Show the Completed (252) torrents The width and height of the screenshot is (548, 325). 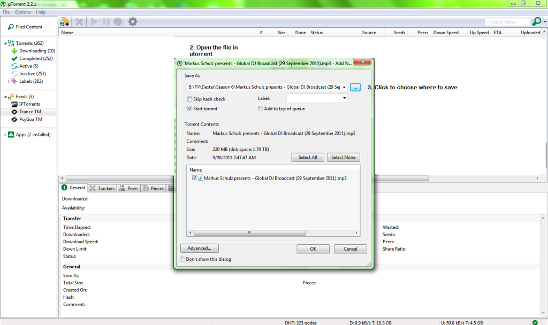click(x=36, y=59)
